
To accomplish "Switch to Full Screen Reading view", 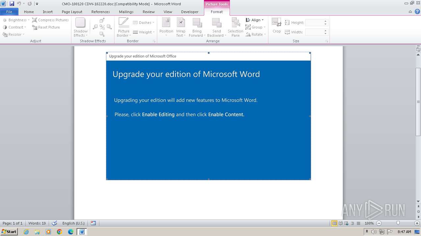I will 340,223.
